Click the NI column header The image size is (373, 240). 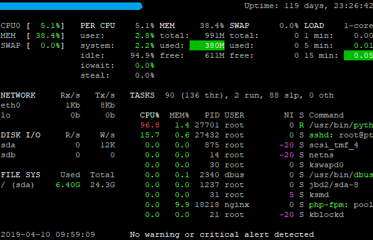pos(289,116)
